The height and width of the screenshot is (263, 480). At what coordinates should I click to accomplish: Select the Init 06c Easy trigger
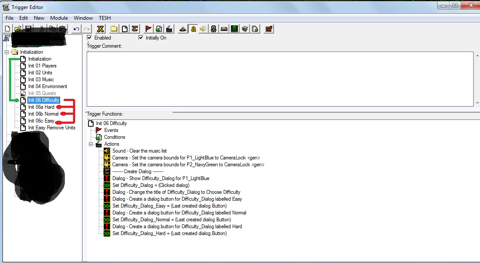pyautogui.click(x=41, y=121)
